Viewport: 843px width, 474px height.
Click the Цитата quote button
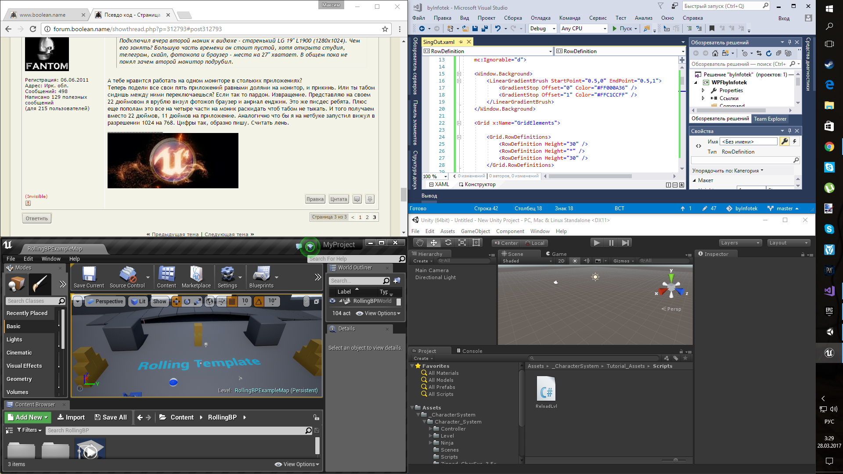[339, 199]
